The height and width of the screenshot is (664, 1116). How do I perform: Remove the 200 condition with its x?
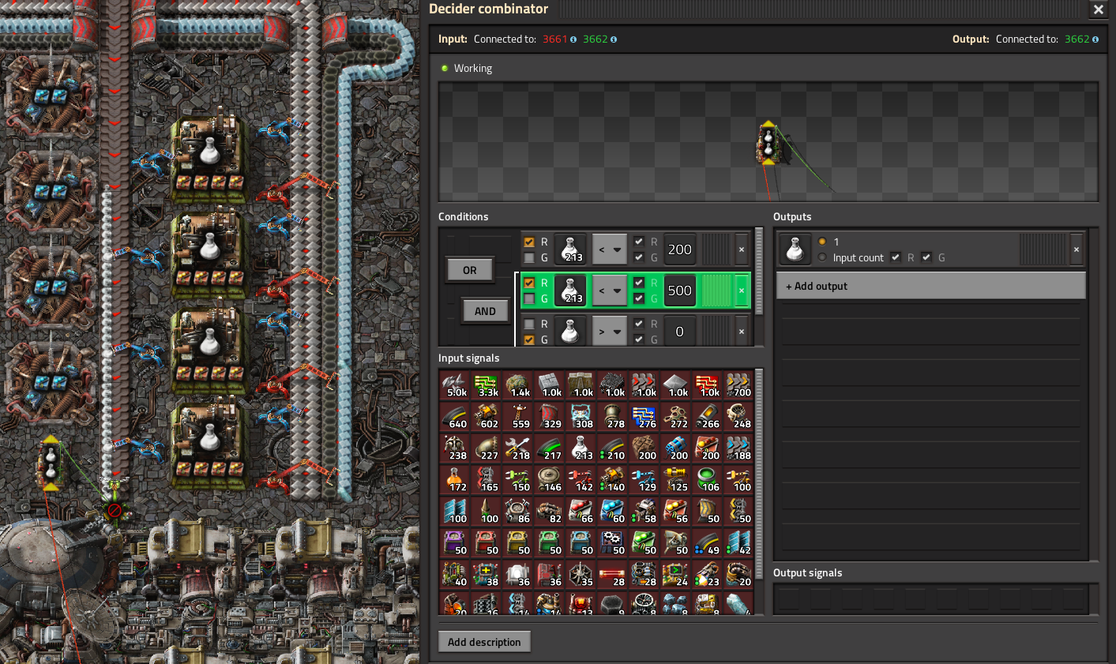pos(741,249)
